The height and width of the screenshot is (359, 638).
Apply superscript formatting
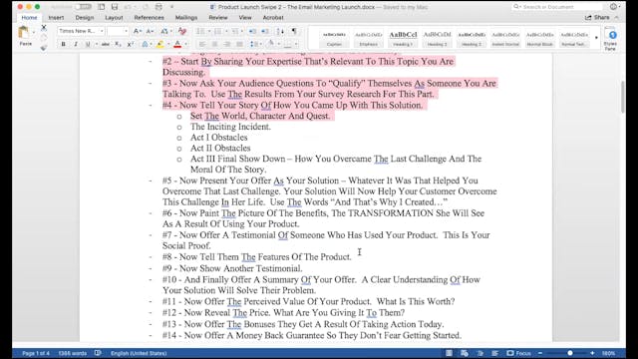[x=131, y=44]
